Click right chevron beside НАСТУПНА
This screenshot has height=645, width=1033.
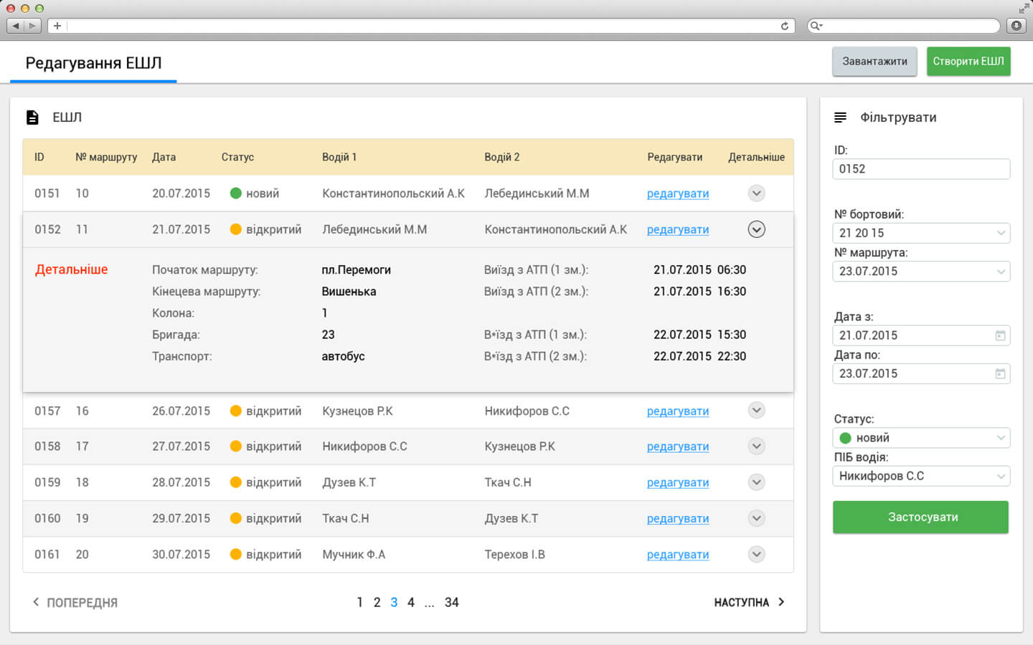click(x=781, y=602)
